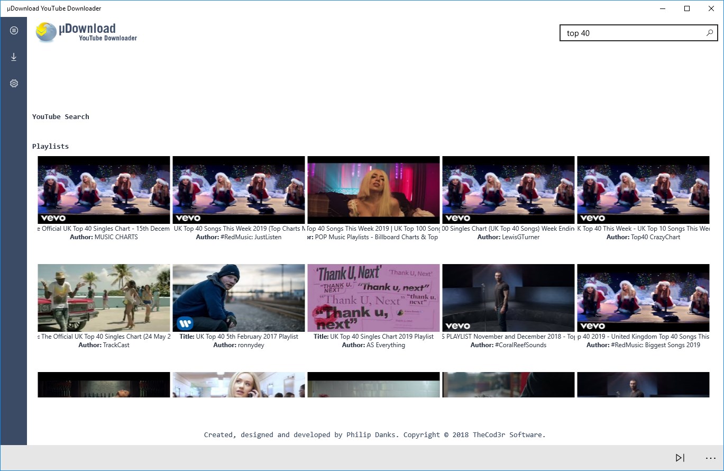Select the playlist by LewisGTurner
Viewport: 724px width, 471px height.
508,189
